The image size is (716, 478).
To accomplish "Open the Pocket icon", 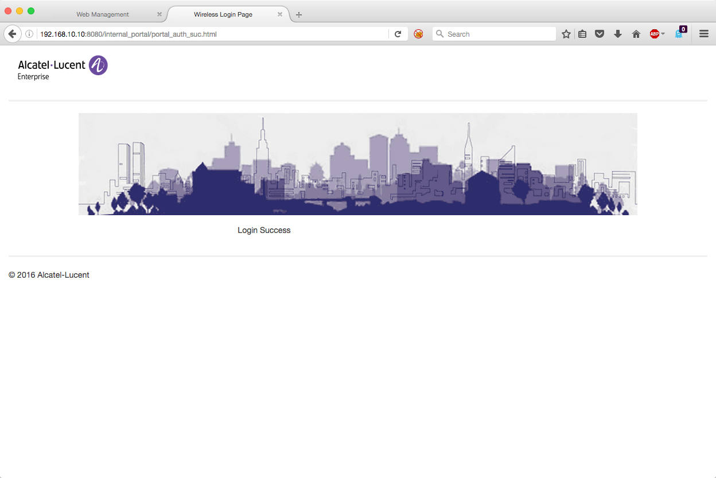I will 600,34.
